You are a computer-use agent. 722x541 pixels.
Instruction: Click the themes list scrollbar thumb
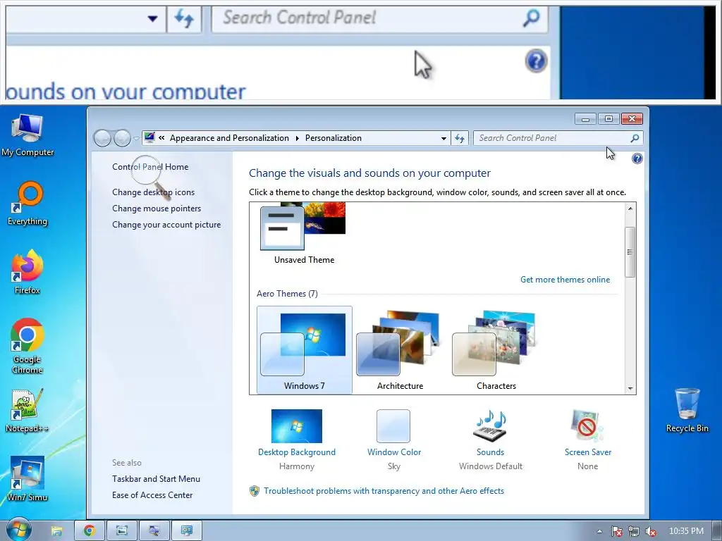(630, 252)
